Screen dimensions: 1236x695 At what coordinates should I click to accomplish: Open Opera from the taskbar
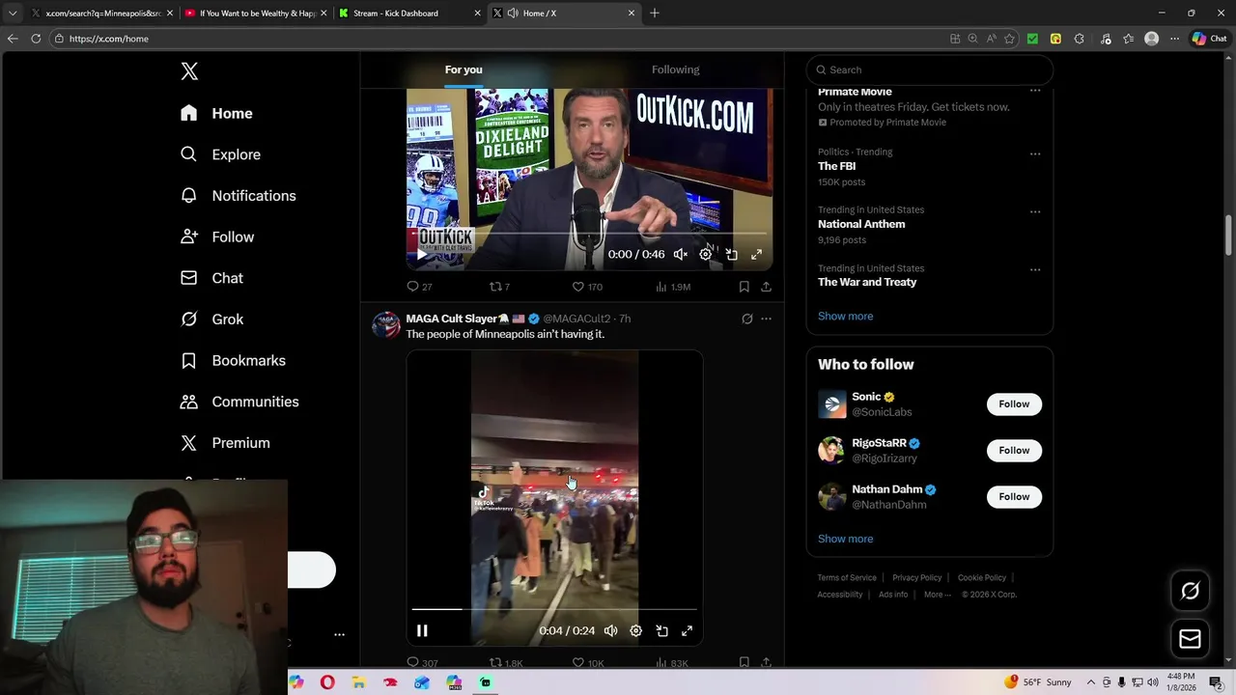pos(327,682)
